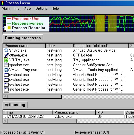Select the SgSvc.exe process row
The height and width of the screenshot is (135, 134).
68,50
